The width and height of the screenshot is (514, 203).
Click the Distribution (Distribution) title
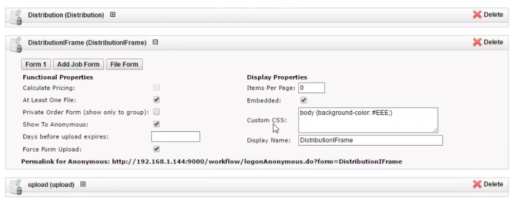tap(66, 15)
